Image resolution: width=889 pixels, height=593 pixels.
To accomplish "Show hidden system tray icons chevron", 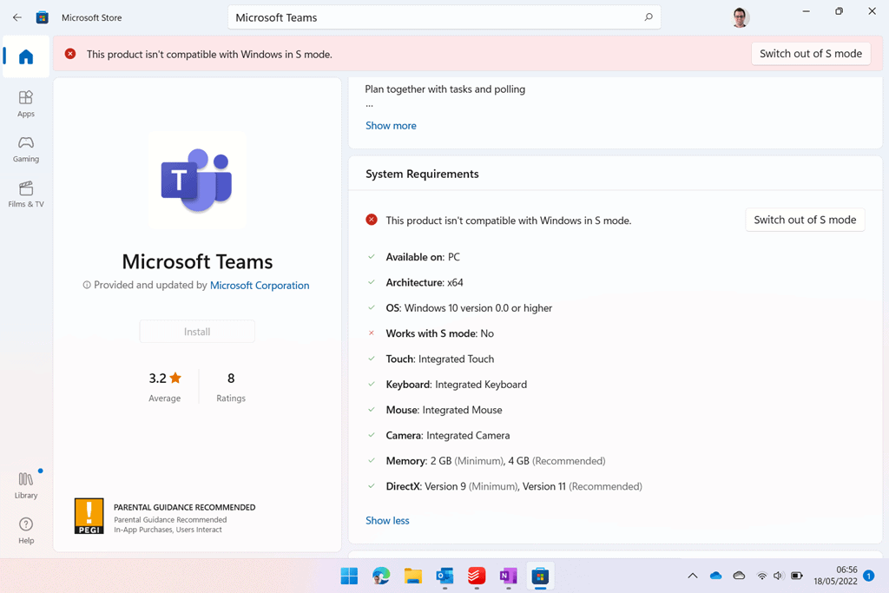I will tap(692, 576).
